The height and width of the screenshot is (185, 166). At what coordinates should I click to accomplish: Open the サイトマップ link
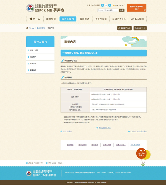(x=119, y=5)
